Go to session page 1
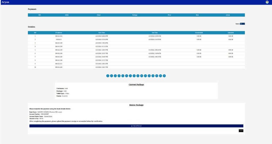Viewport: 272px width, 144px height. tap(108, 76)
